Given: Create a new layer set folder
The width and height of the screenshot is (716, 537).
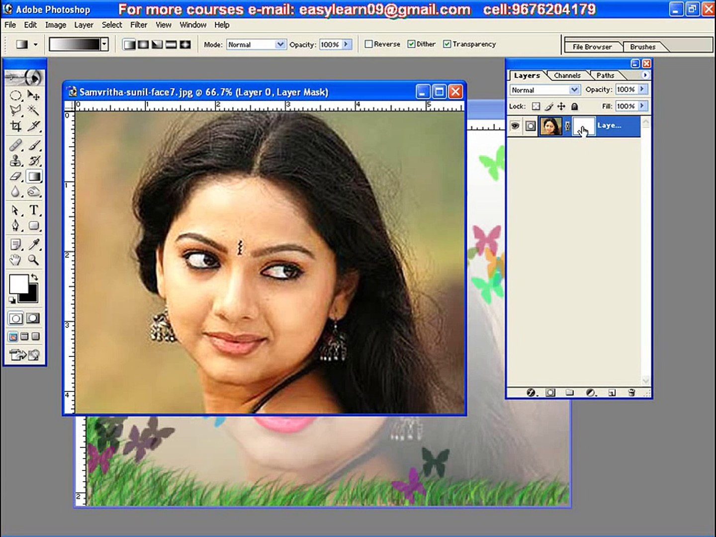Looking at the screenshot, I should click(x=570, y=392).
